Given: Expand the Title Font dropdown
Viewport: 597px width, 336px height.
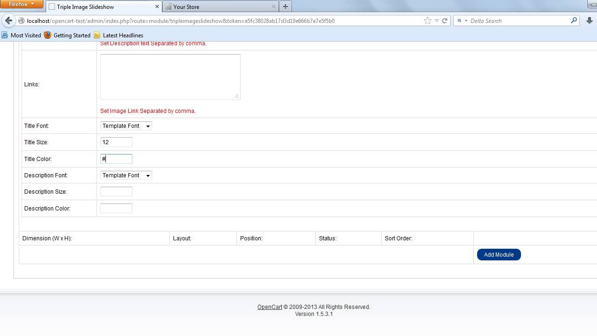Looking at the screenshot, I should [126, 126].
